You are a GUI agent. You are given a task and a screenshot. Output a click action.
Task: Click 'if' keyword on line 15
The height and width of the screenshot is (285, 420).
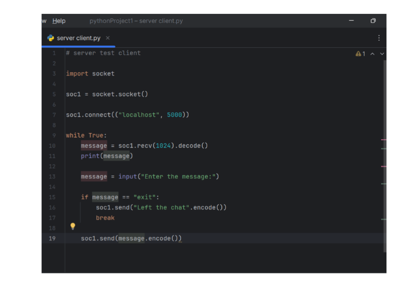coord(85,198)
